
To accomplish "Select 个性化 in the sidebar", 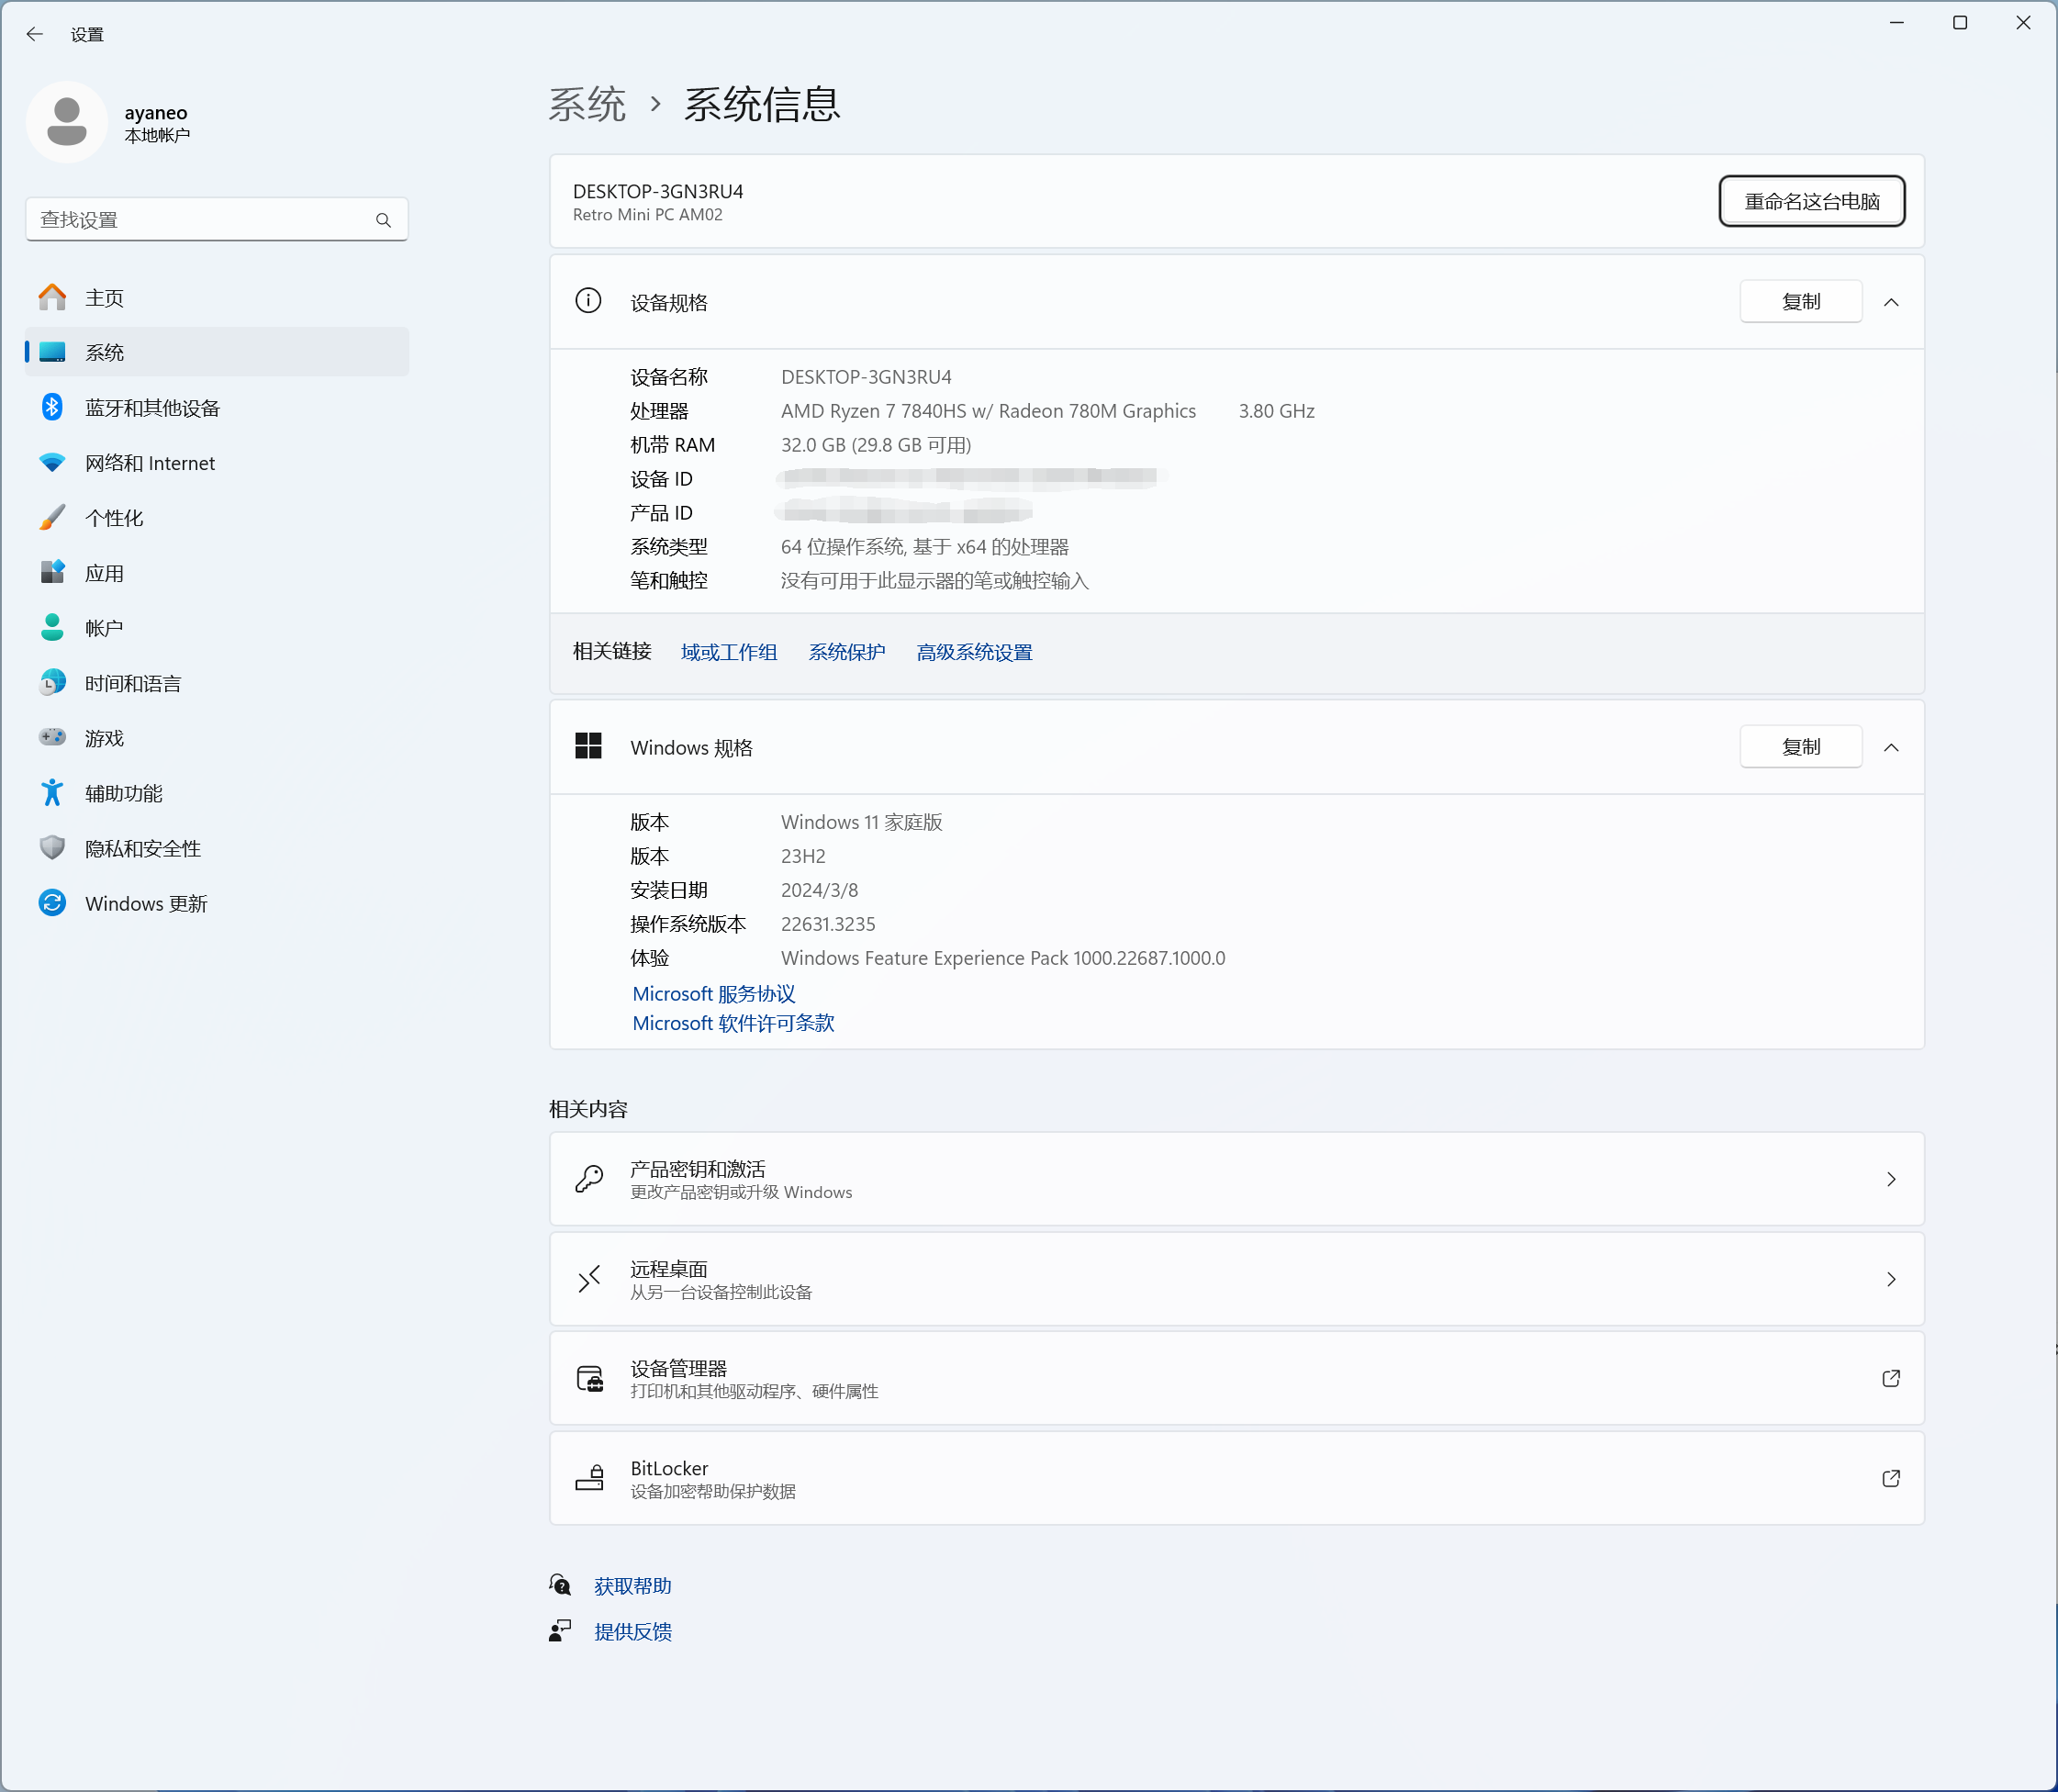I will pos(217,517).
